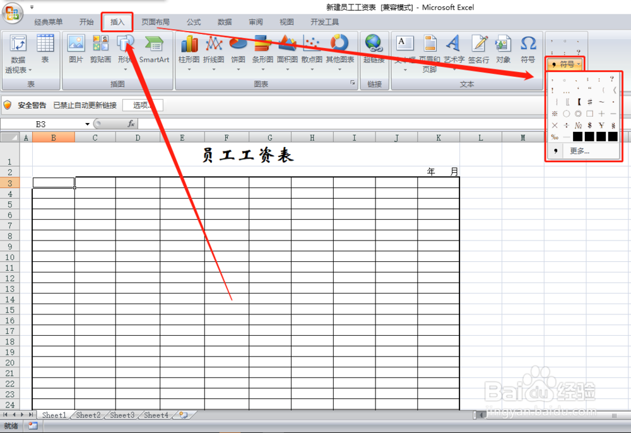The width and height of the screenshot is (631, 433).
Task: Switch to the 开始 tab
Action: point(86,22)
